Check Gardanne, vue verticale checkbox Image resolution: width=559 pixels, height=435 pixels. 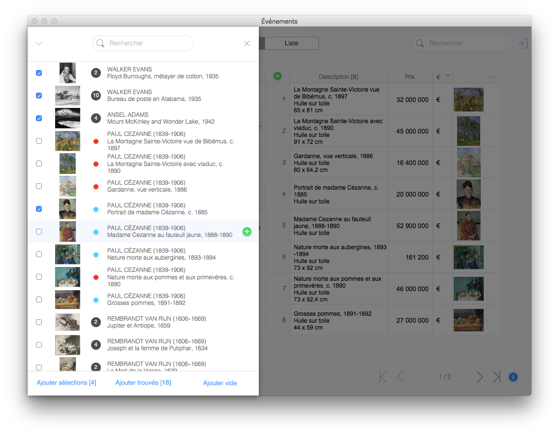click(39, 186)
